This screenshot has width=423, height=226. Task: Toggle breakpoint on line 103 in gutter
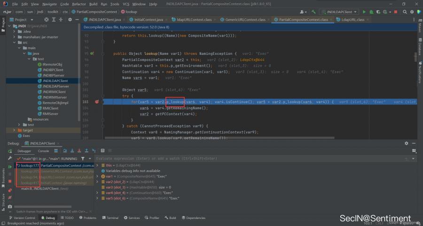[x=97, y=102]
